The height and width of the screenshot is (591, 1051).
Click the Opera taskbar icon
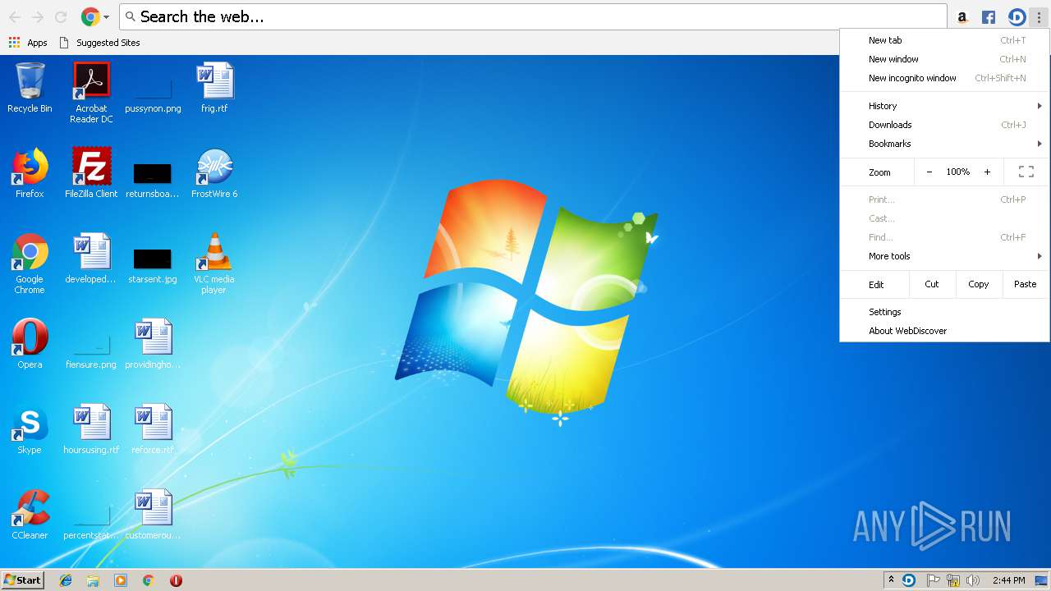pos(176,580)
